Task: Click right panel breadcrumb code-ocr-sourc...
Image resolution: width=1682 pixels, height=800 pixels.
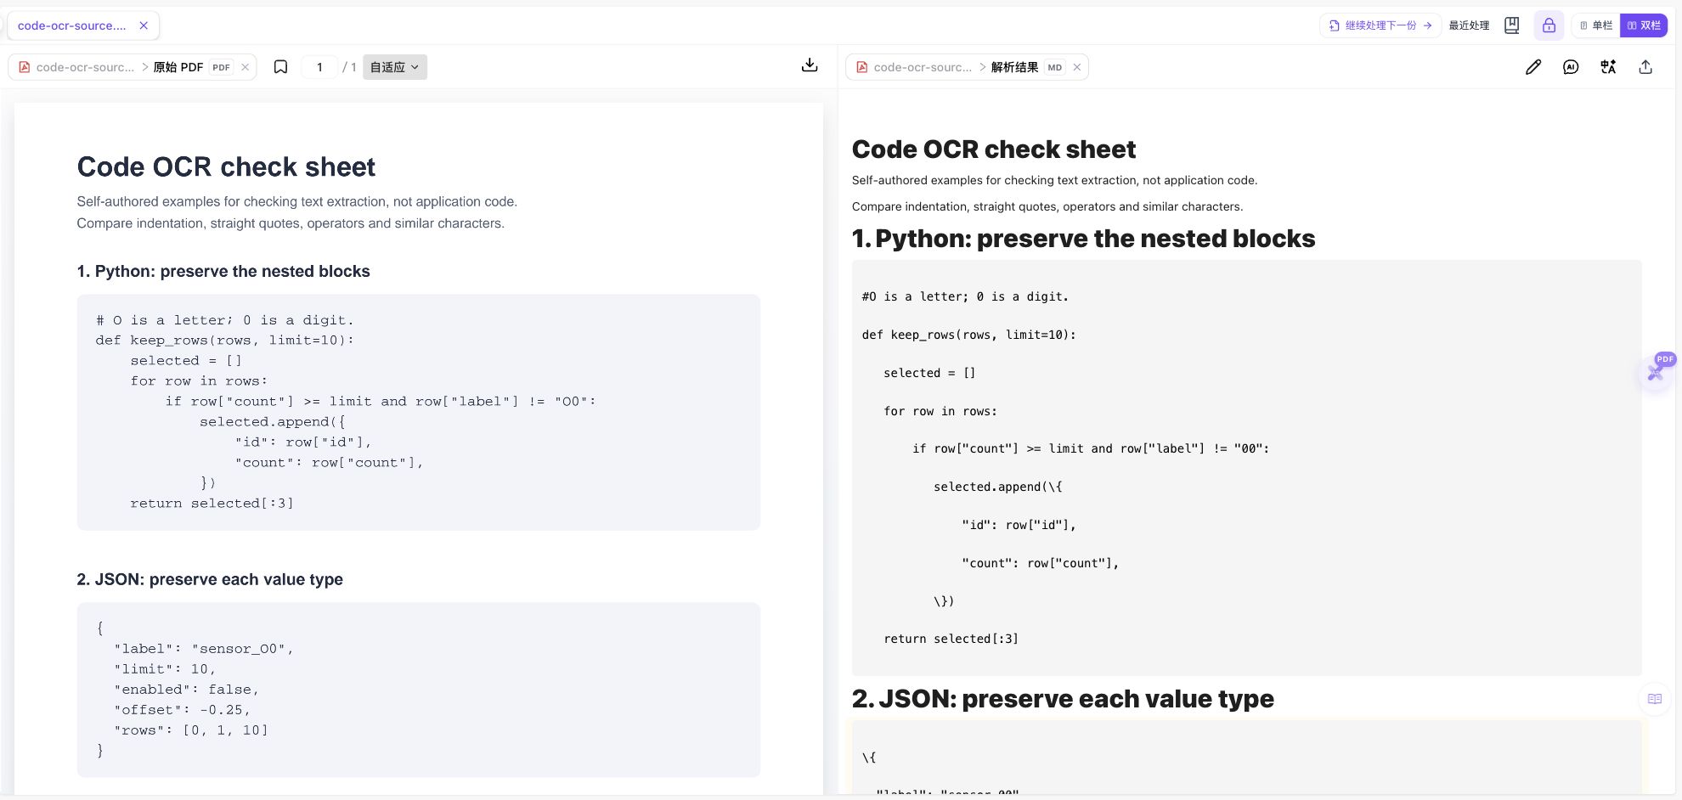Action: tap(923, 67)
